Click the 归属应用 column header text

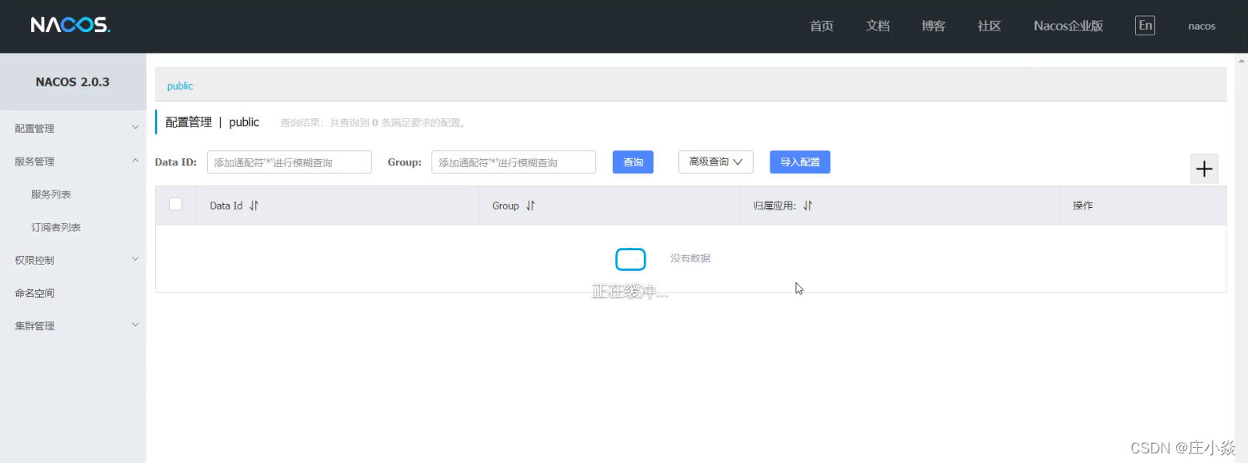click(774, 206)
